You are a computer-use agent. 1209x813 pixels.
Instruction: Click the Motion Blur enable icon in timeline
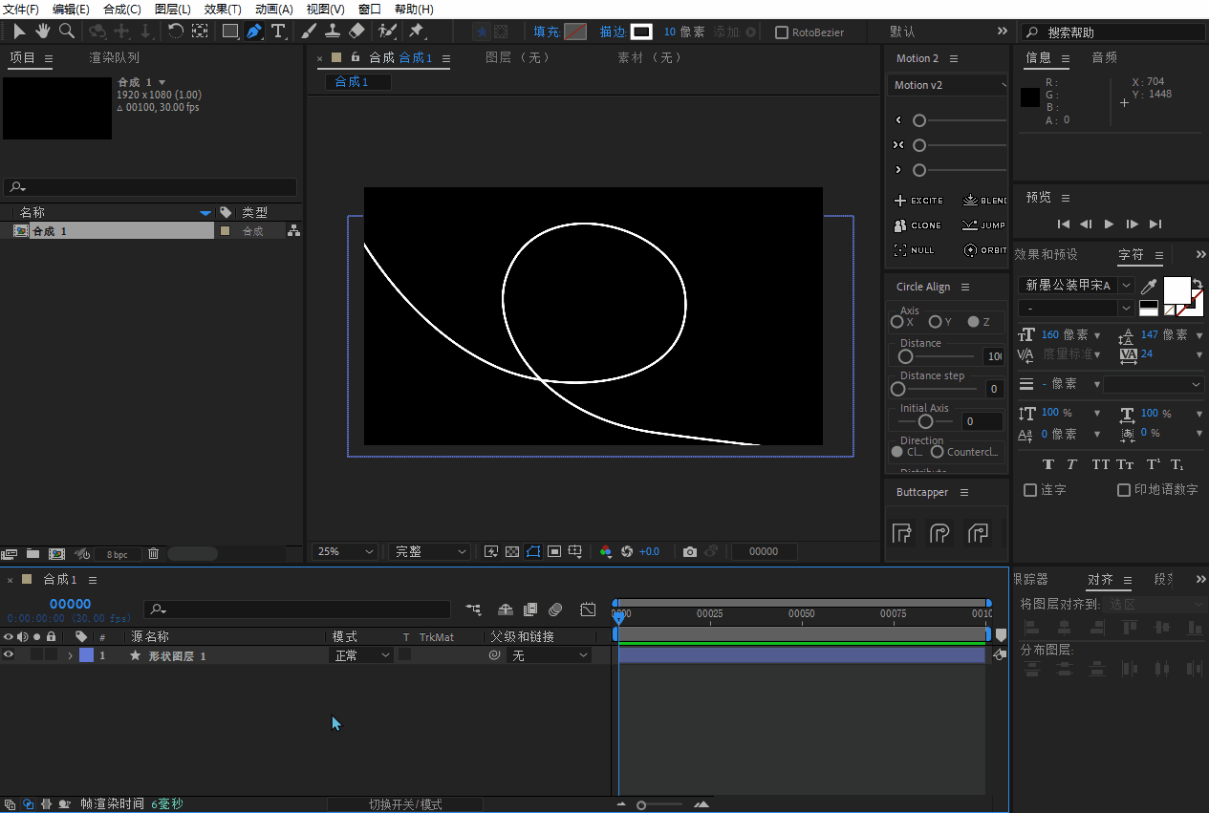tap(555, 610)
